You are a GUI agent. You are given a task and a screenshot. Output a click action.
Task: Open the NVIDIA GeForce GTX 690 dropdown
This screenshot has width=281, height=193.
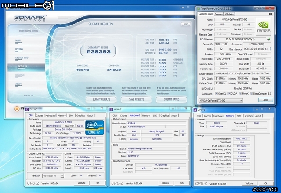pyautogui.click(x=221, y=100)
